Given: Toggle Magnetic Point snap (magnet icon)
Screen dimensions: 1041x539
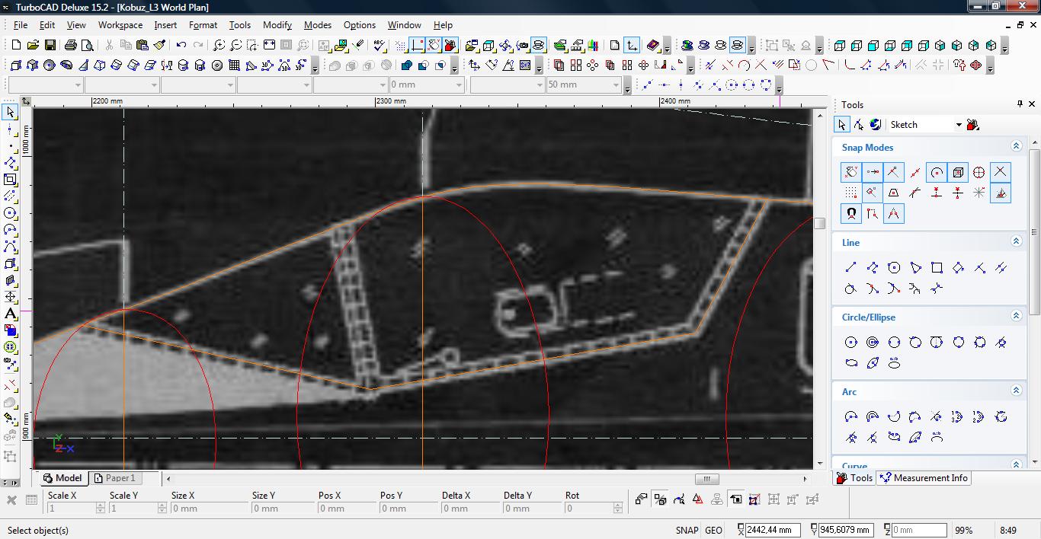Looking at the screenshot, I should click(851, 214).
